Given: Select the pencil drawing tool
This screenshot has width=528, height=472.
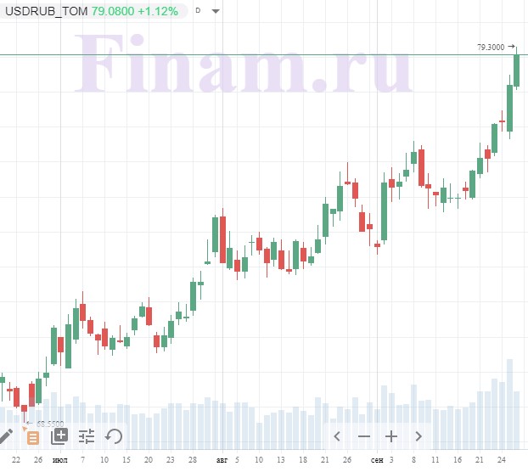Looking at the screenshot, I should 5,436.
